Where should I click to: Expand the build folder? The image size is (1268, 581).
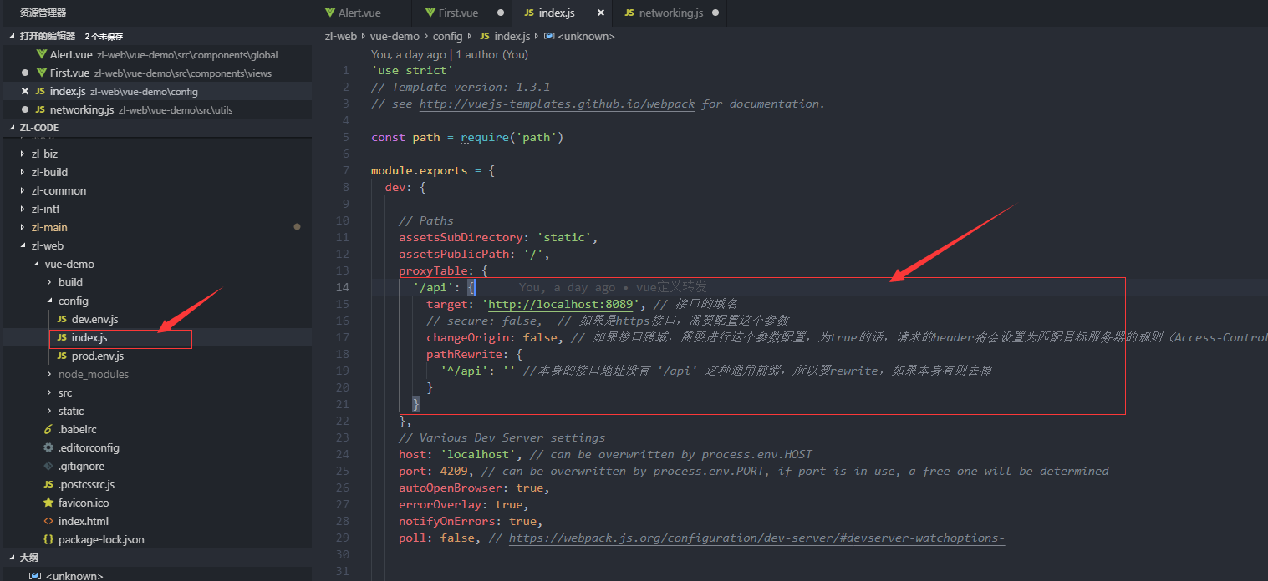[70, 282]
